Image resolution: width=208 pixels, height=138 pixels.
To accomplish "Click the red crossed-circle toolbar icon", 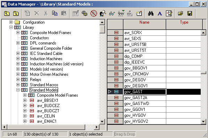I will point(94,14).
